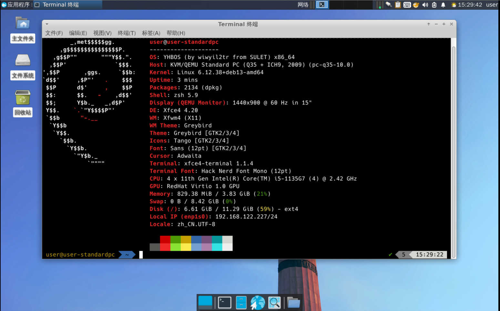Maximize the Terminal 终端 window
Image resolution: width=500 pixels, height=311 pixels.
pyautogui.click(x=444, y=24)
